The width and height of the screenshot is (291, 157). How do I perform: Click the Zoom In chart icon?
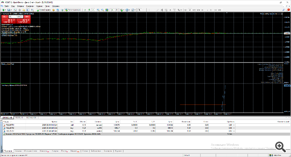click(x=98, y=10)
